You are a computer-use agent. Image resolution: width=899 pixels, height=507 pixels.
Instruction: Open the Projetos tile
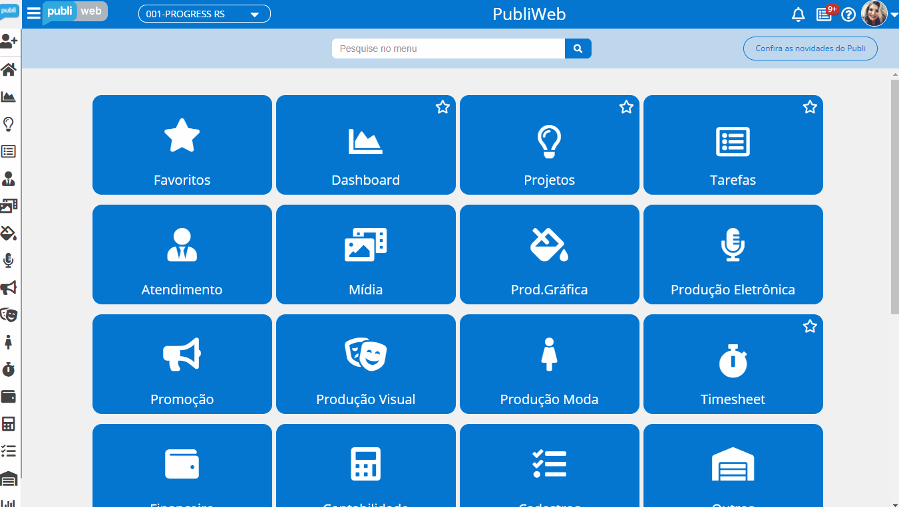pyautogui.click(x=550, y=145)
